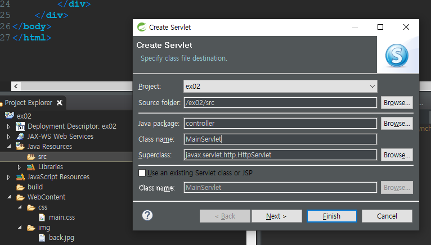Expand the JAX-WS Web Services node
Image resolution: width=431 pixels, height=245 pixels.
(8, 137)
